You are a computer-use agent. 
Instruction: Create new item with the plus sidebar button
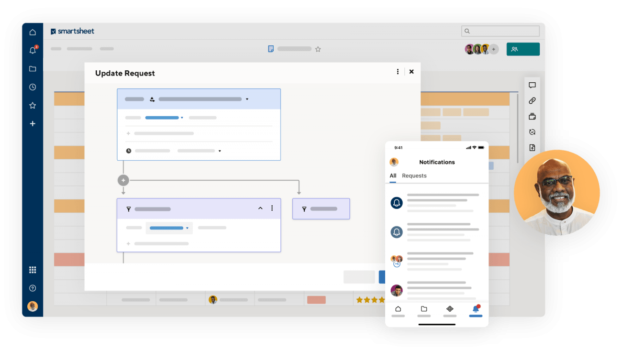click(33, 123)
